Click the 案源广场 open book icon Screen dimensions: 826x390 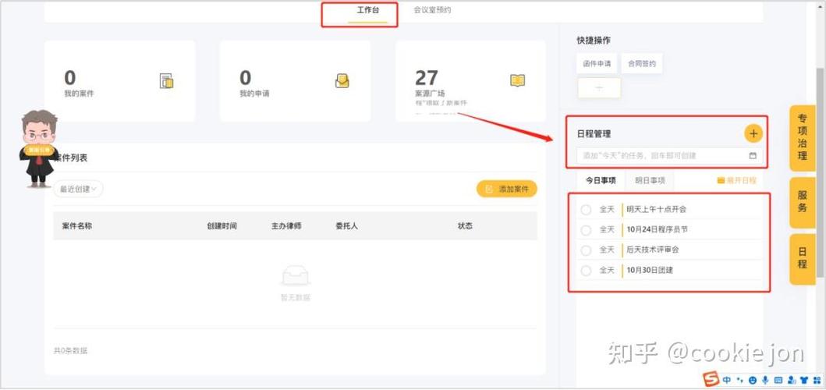click(517, 80)
